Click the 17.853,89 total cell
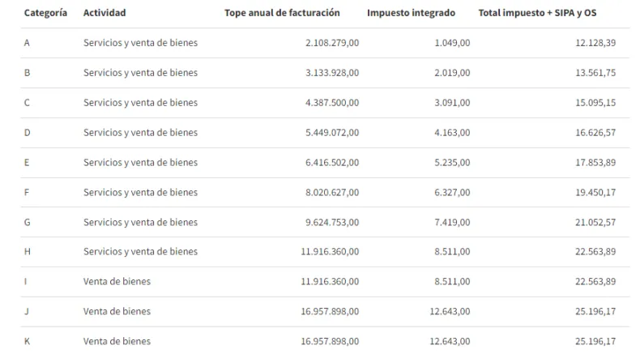640x354 pixels. [x=595, y=163]
